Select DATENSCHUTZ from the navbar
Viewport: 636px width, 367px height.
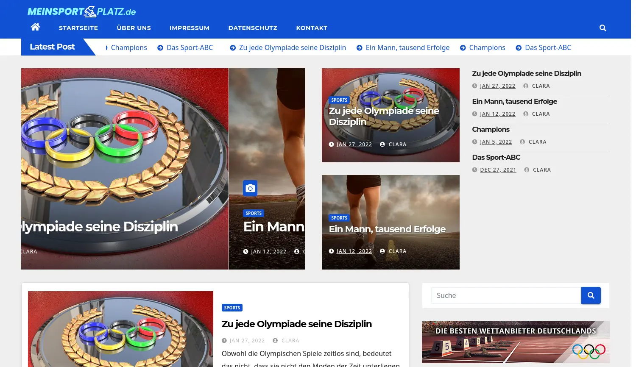(x=253, y=28)
